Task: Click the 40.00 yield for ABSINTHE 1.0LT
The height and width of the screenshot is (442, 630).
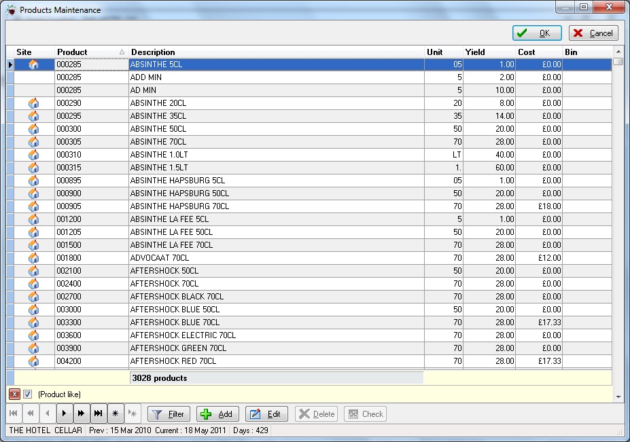Action: (x=489, y=155)
